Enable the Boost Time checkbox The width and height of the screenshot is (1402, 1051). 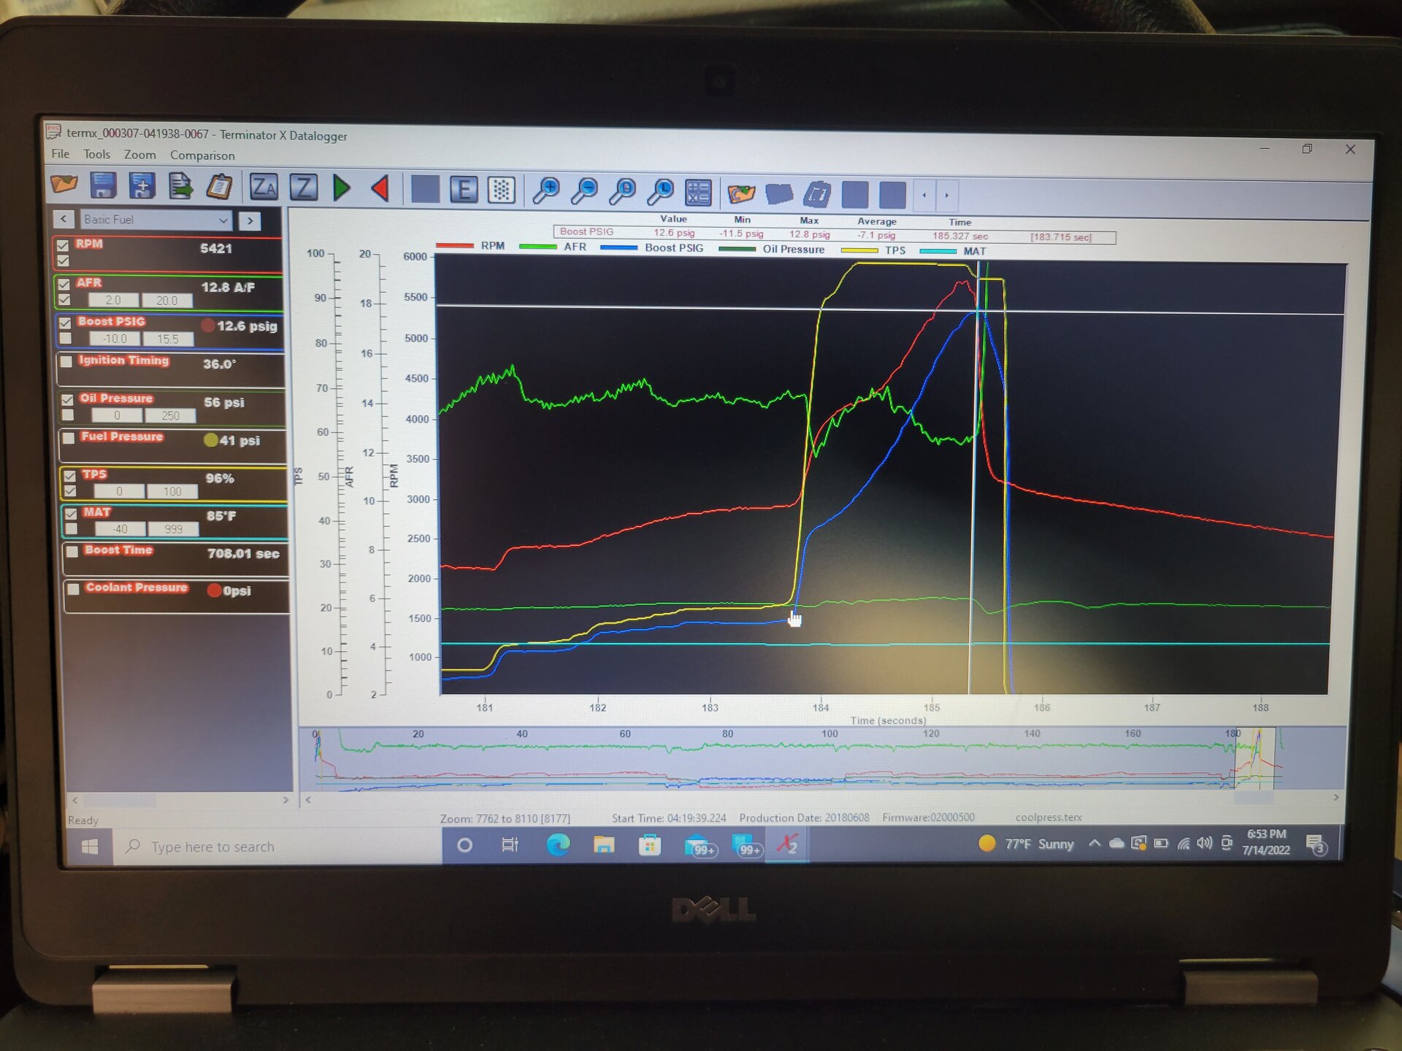pos(72,552)
